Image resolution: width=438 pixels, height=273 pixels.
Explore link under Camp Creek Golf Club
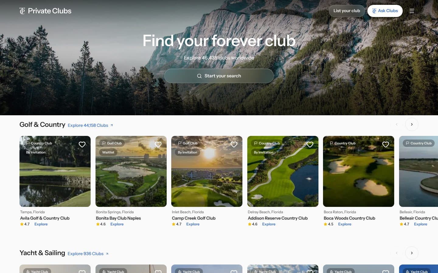click(x=193, y=224)
